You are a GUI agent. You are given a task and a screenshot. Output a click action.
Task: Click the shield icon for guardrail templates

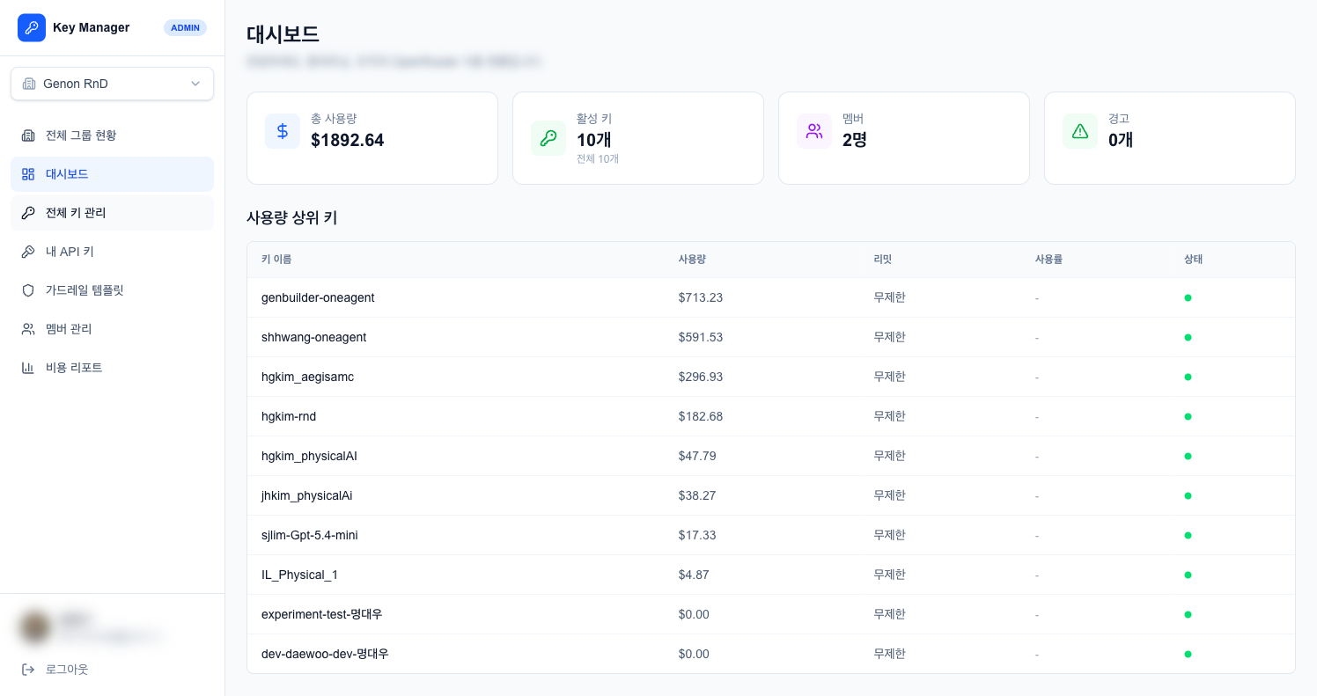(x=28, y=290)
